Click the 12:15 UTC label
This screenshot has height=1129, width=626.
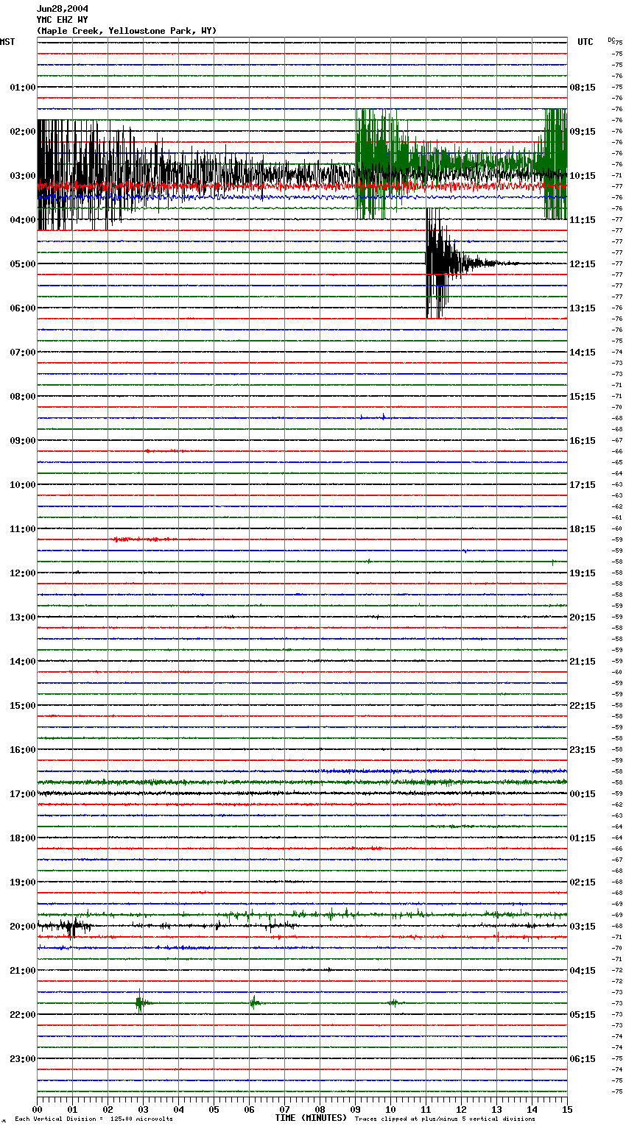pyautogui.click(x=583, y=263)
